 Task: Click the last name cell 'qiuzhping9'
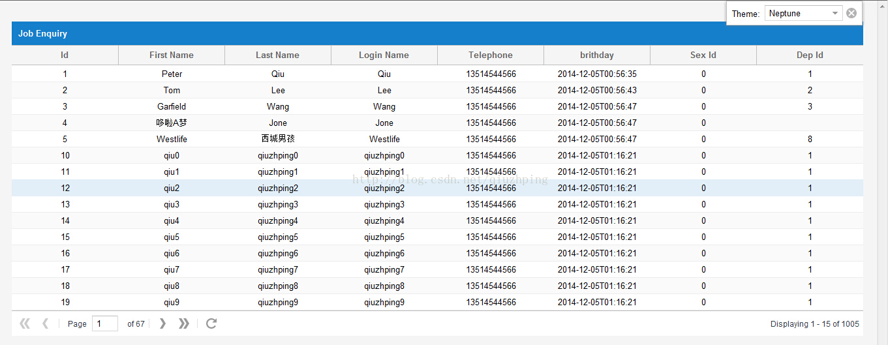278,302
